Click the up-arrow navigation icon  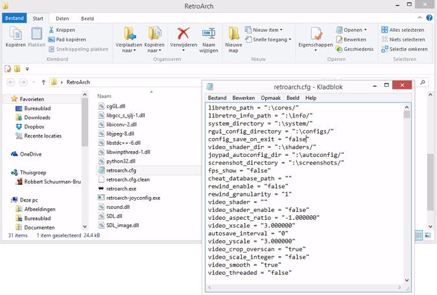pos(43,82)
